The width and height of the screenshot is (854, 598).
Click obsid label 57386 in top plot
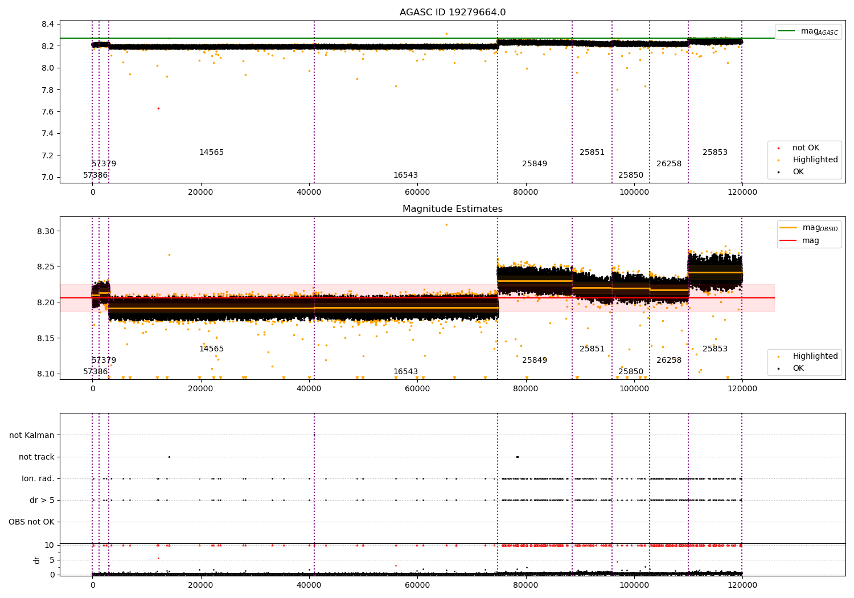click(96, 175)
